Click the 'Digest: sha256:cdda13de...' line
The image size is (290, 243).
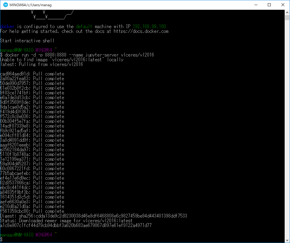(x=94, y=216)
